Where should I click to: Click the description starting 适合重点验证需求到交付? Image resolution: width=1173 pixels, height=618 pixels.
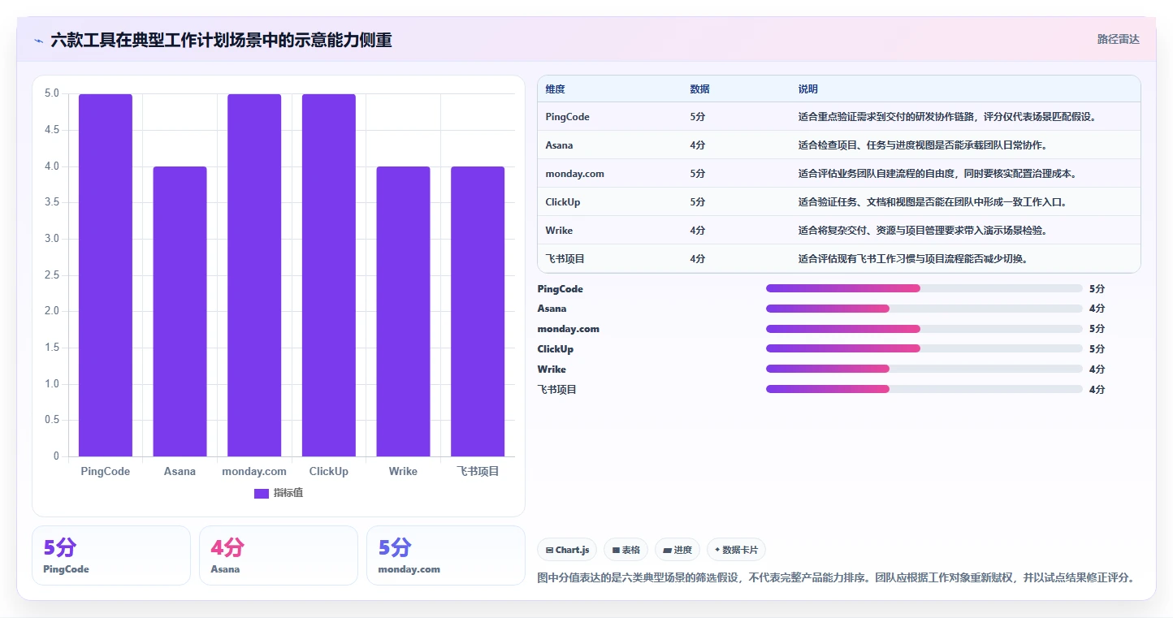click(949, 117)
